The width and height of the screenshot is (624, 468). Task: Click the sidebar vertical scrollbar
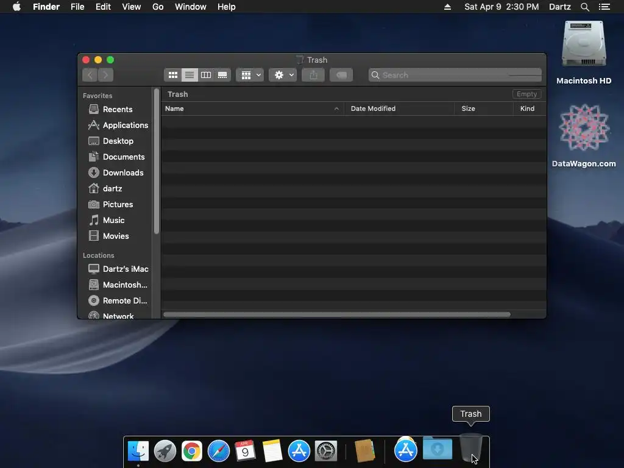click(157, 161)
